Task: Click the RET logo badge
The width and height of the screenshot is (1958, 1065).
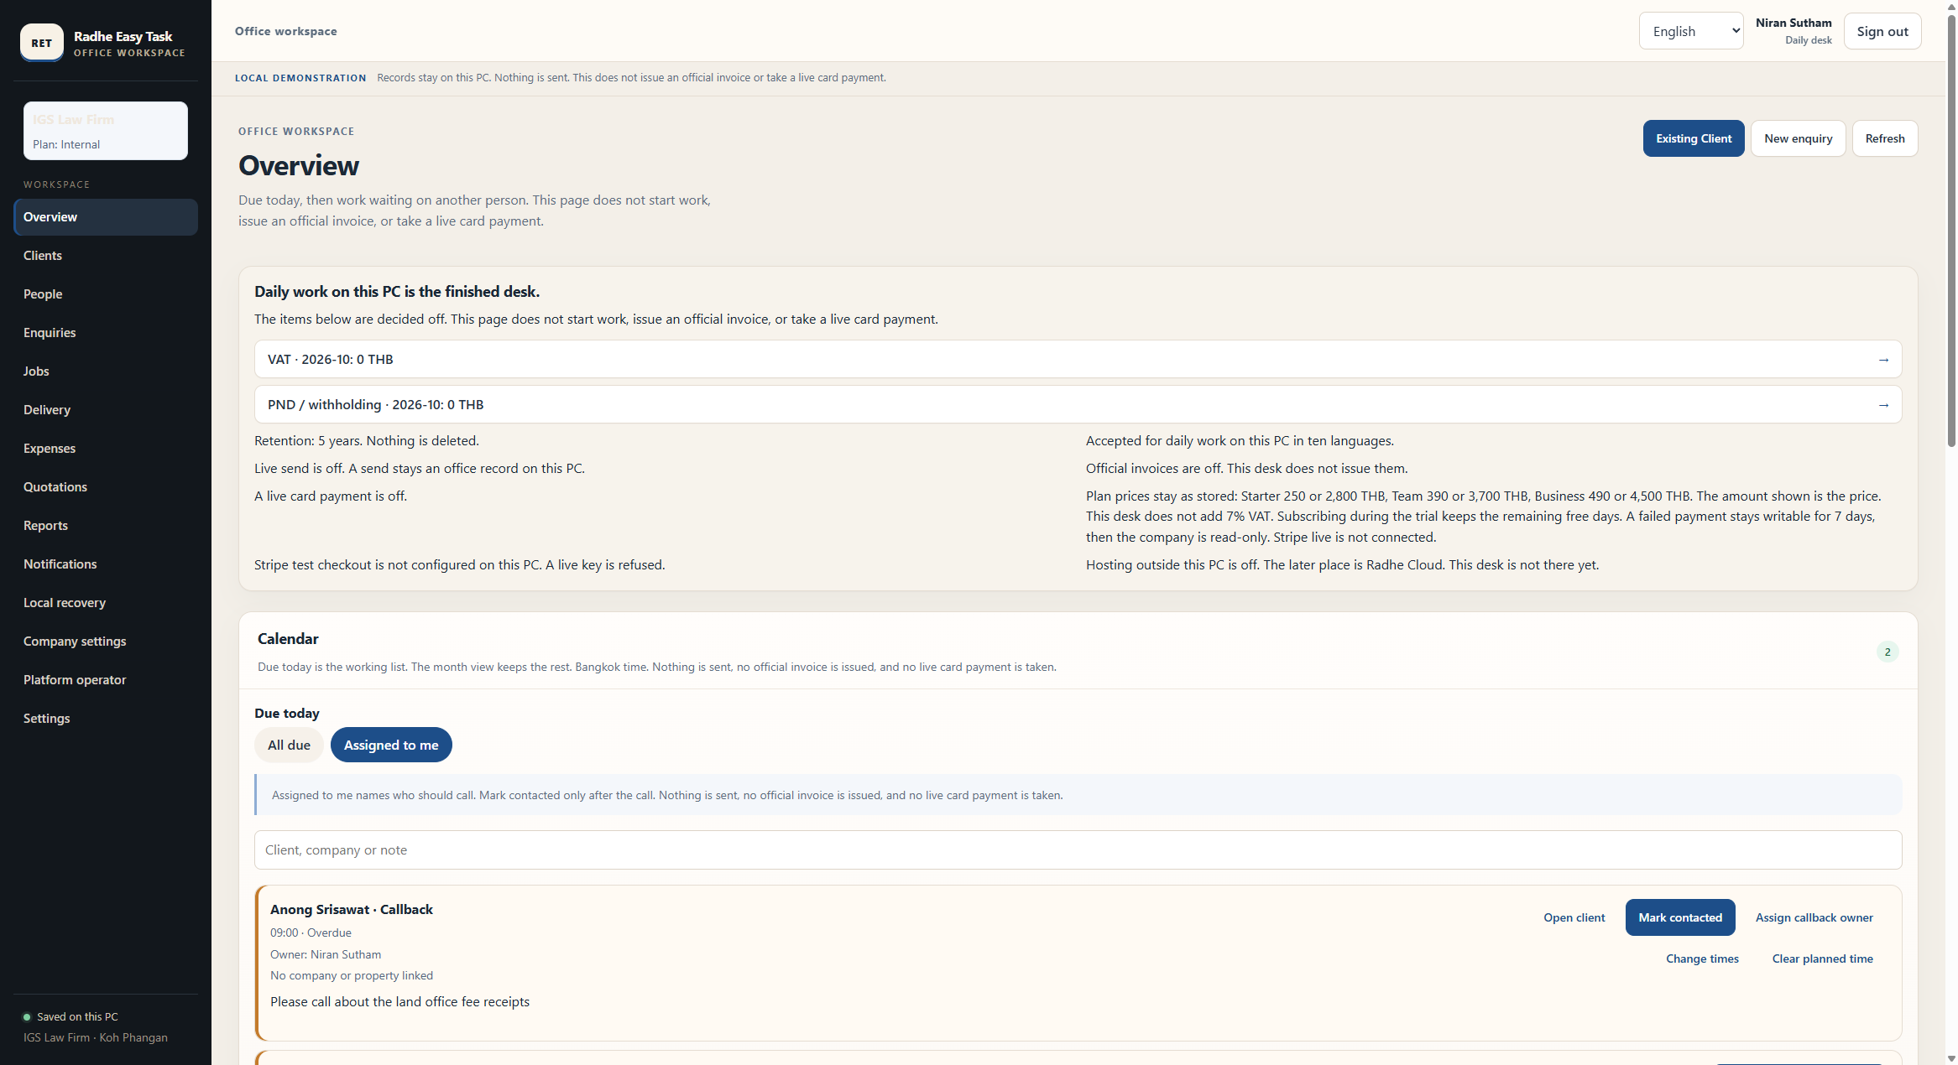Action: click(42, 43)
